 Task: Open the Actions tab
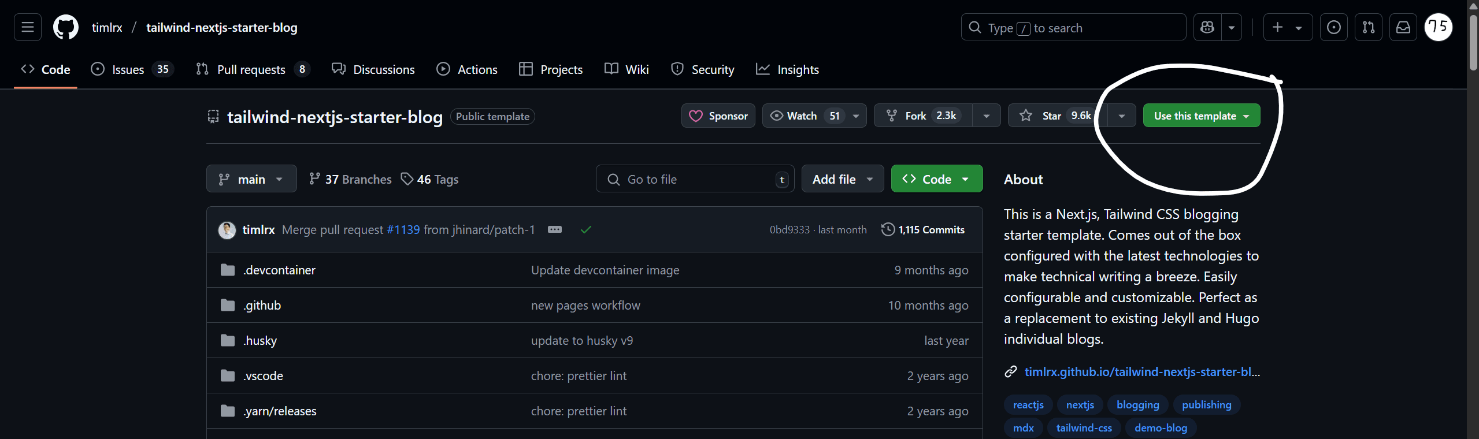coord(467,69)
